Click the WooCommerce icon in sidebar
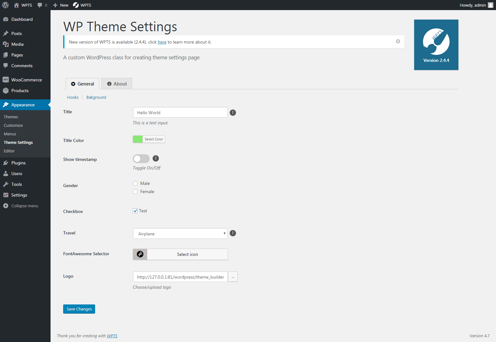The height and width of the screenshot is (342, 496). click(6, 80)
